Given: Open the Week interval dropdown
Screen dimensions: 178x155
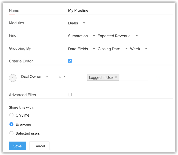Looking at the screenshot, I should [139, 49].
